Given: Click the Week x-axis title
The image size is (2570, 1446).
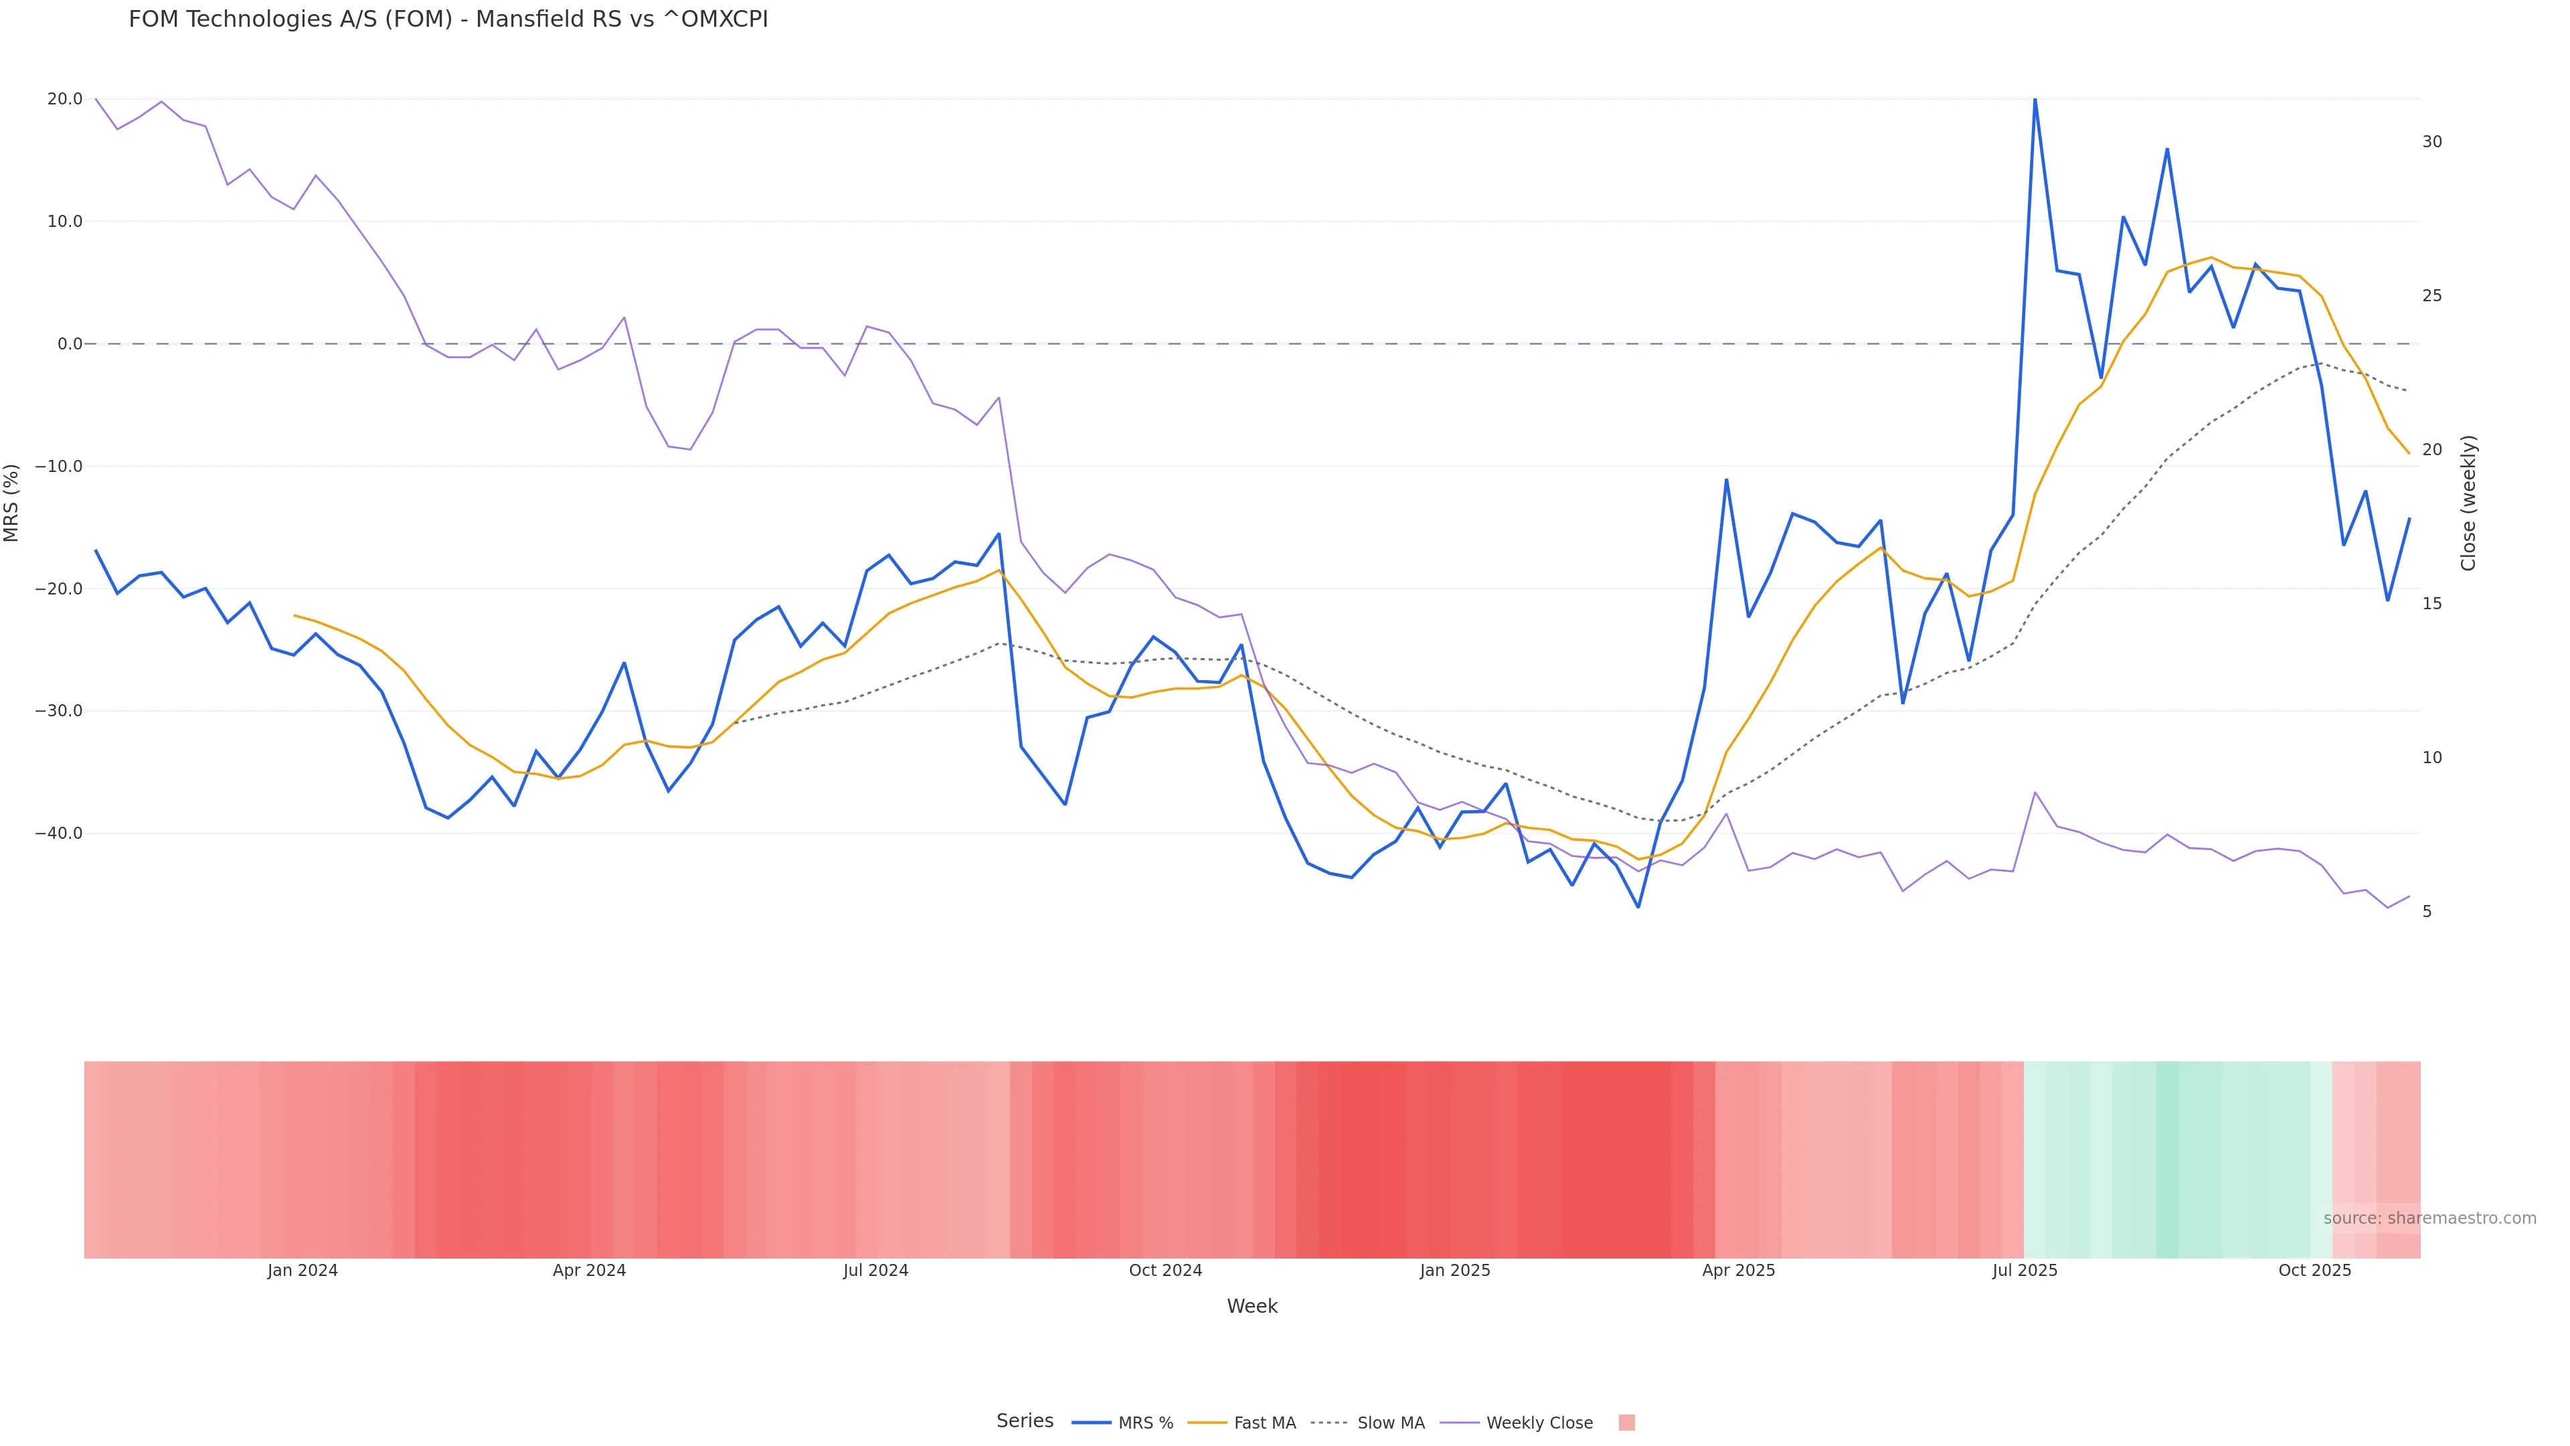Looking at the screenshot, I should tap(1252, 1306).
